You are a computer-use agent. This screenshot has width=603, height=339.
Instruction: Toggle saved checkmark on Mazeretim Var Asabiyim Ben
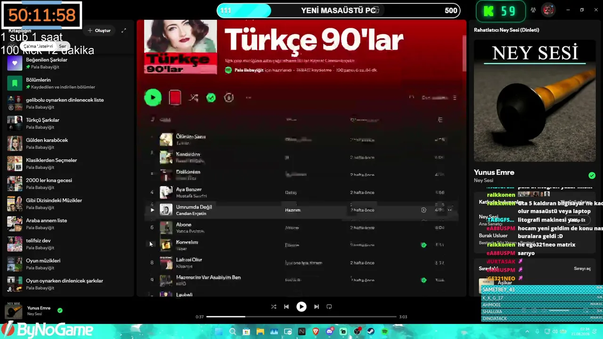[424, 280]
